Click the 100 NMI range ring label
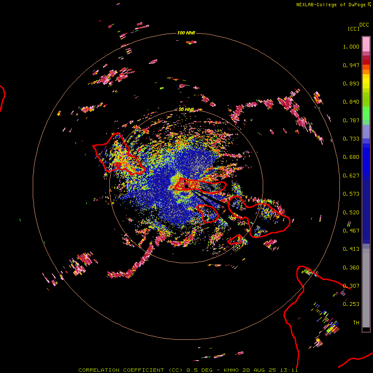The width and height of the screenshot is (373, 373). [186, 33]
